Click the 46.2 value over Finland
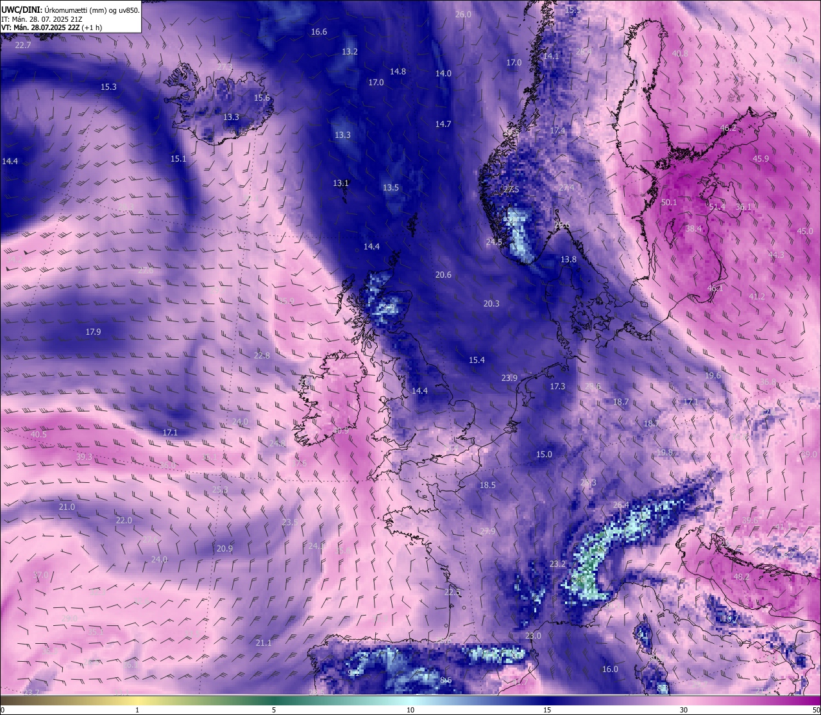This screenshot has height=715, width=821. coord(728,128)
